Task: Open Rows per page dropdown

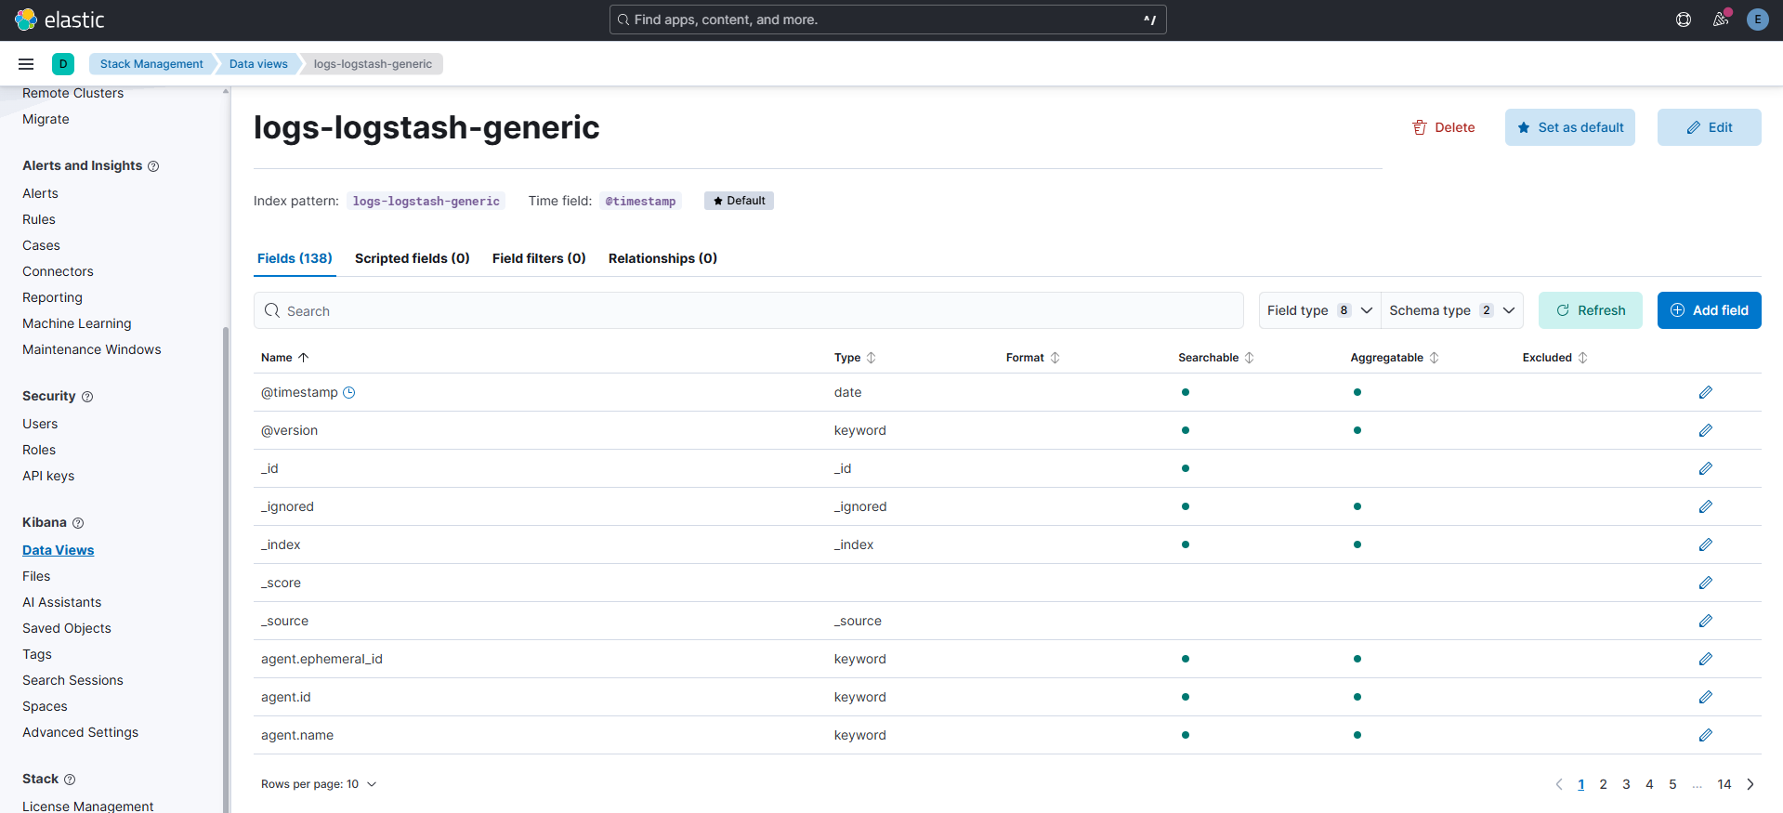Action: click(x=319, y=784)
